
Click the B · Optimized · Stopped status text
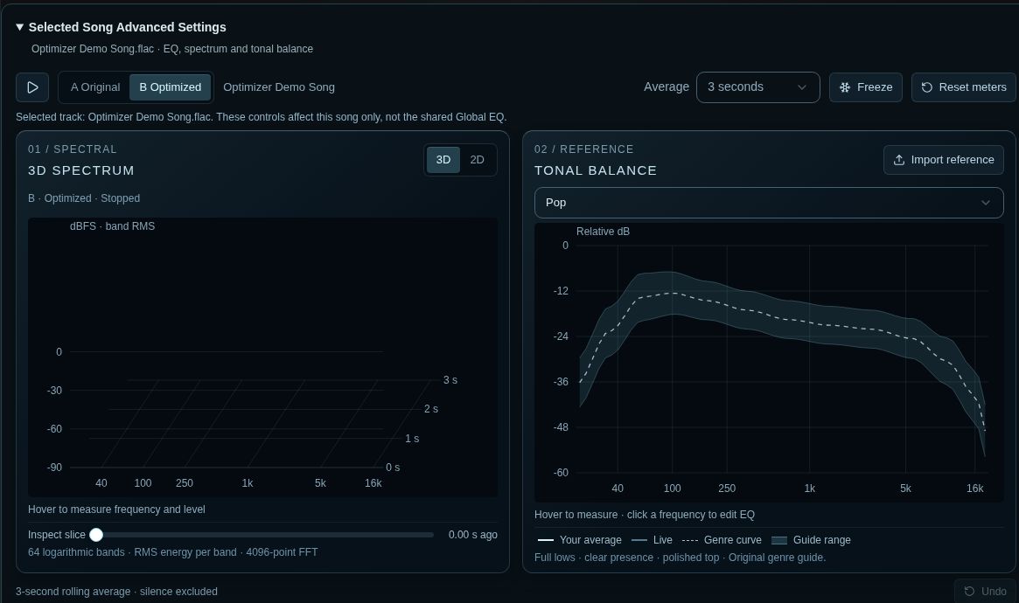coord(84,198)
